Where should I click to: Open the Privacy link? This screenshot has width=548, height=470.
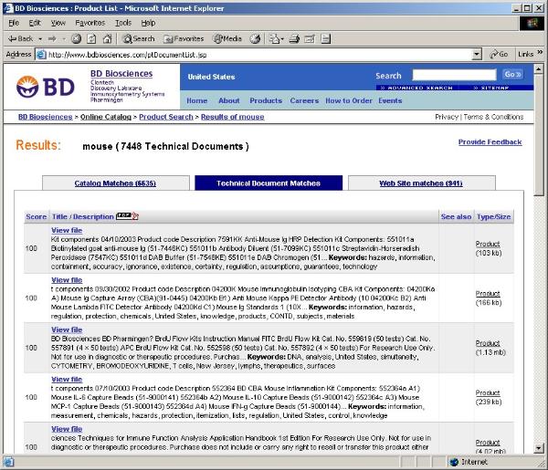pos(447,117)
